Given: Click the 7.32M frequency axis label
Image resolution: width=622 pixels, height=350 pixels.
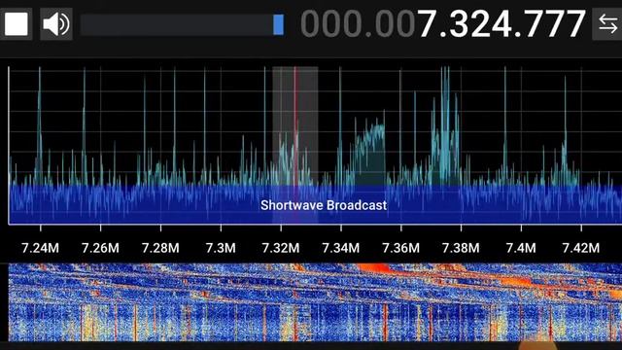Looking at the screenshot, I should 281,248.
